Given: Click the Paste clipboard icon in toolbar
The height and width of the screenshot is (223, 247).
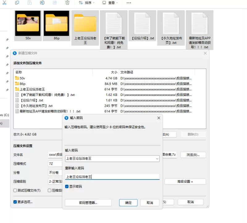Looking at the screenshot, I should (x=30, y=3).
